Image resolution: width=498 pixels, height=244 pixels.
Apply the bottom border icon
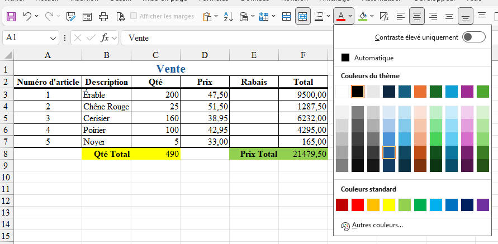319,16
